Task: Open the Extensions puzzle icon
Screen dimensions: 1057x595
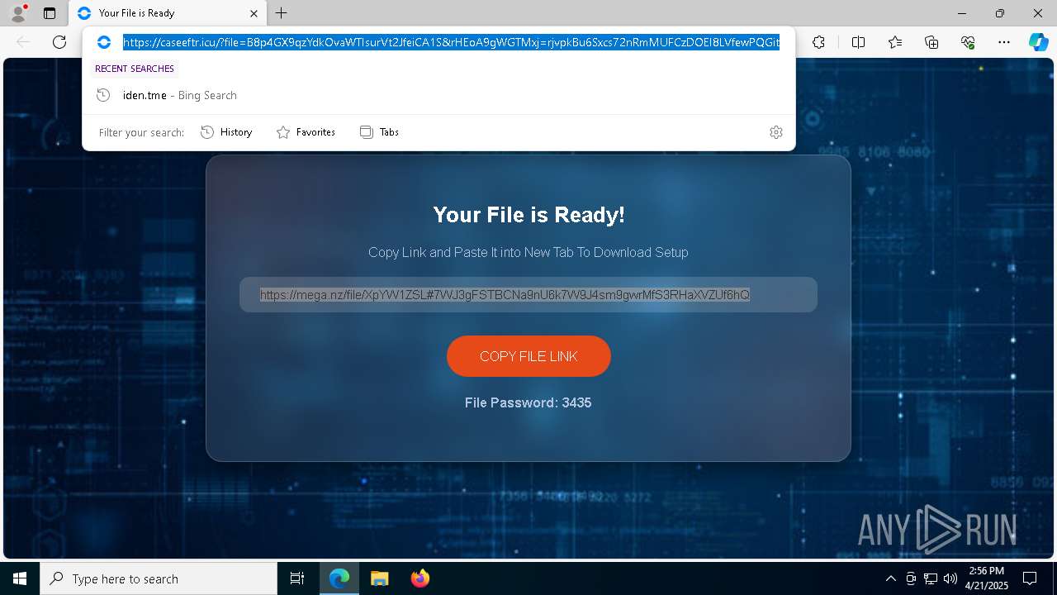Action: (x=818, y=42)
